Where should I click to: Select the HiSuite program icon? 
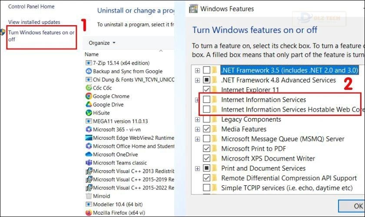point(89,113)
